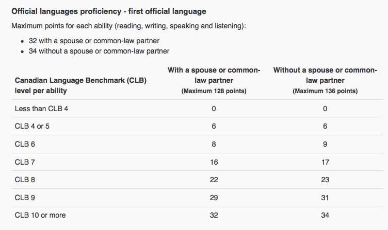Click value 34 in CLB 10 row
The height and width of the screenshot is (230, 388).
pyautogui.click(x=325, y=215)
